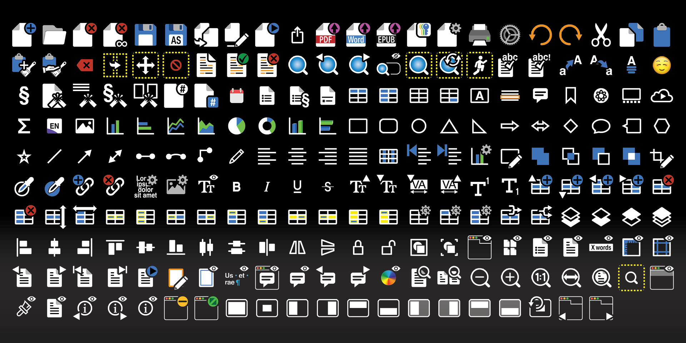
Task: Click the zoom in magnifier plus icon
Action: [510, 278]
